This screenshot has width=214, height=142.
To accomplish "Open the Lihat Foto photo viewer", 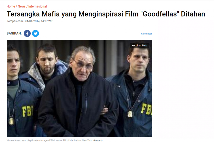I will (140, 46).
